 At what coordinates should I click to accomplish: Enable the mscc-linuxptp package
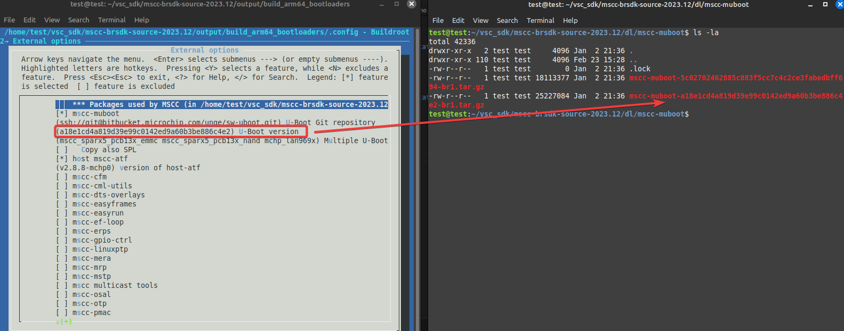coord(62,249)
